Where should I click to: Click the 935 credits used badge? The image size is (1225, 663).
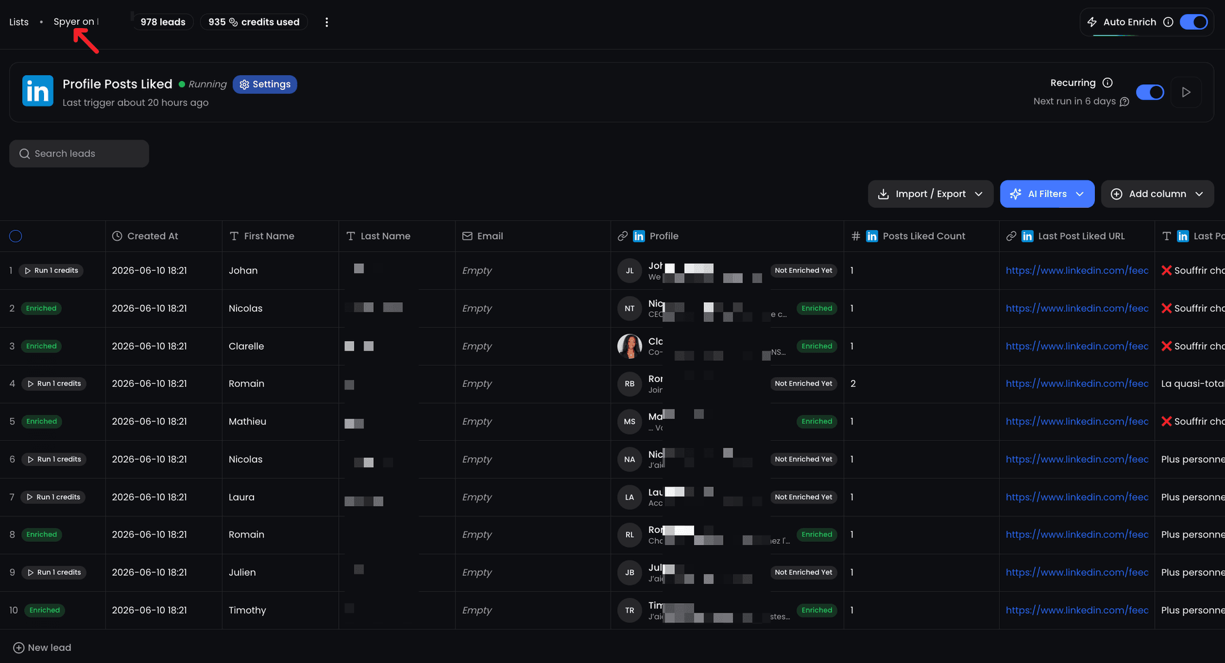click(254, 22)
